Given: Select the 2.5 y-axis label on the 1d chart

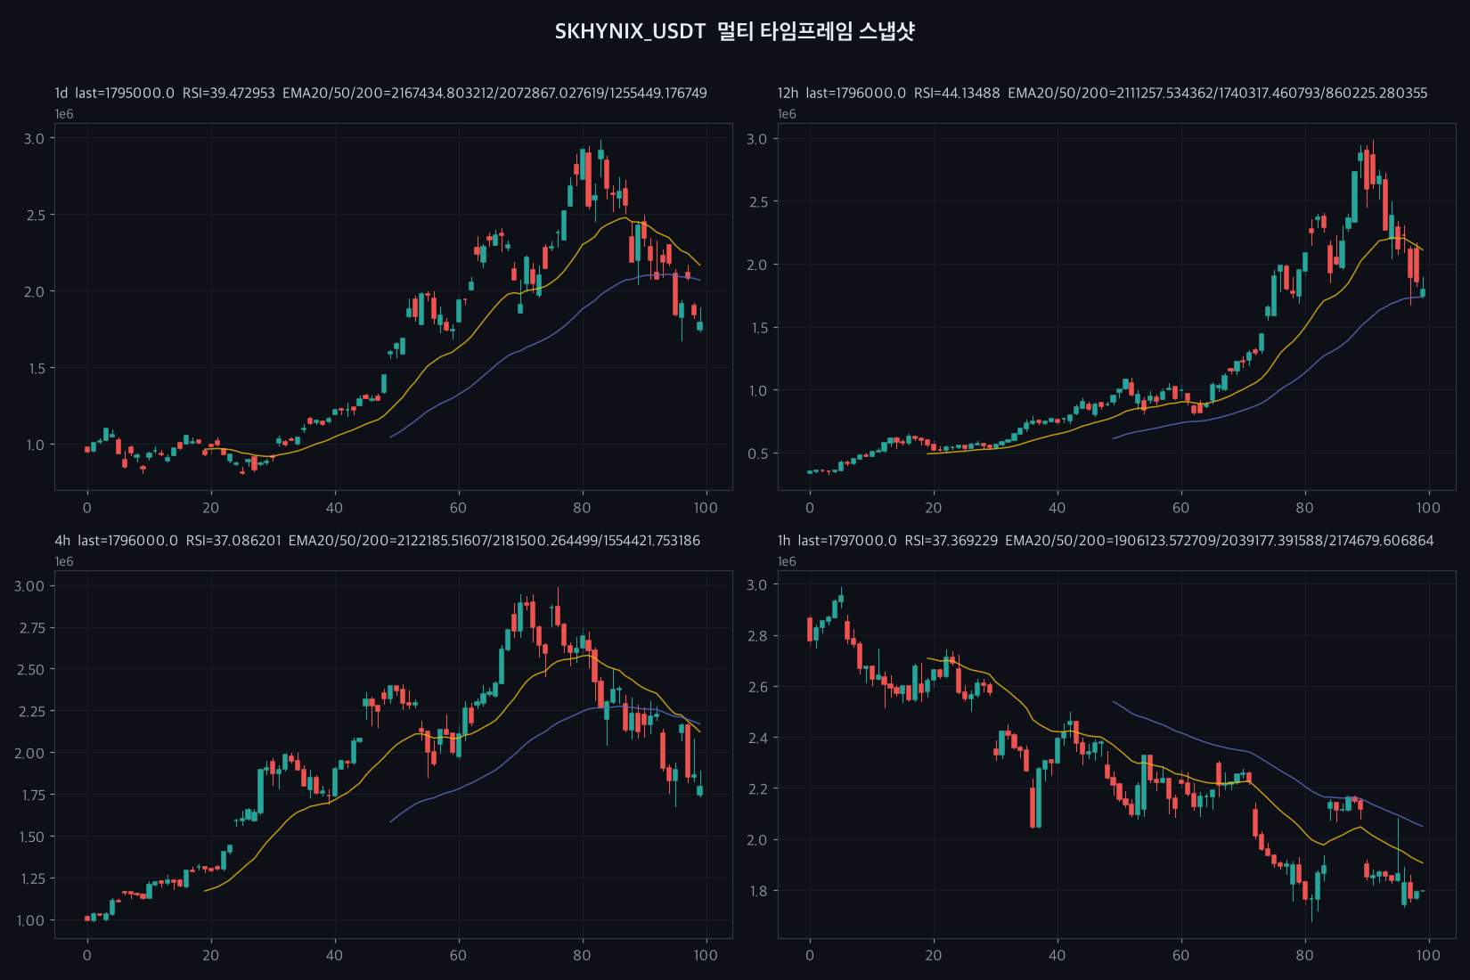Looking at the screenshot, I should (x=34, y=216).
